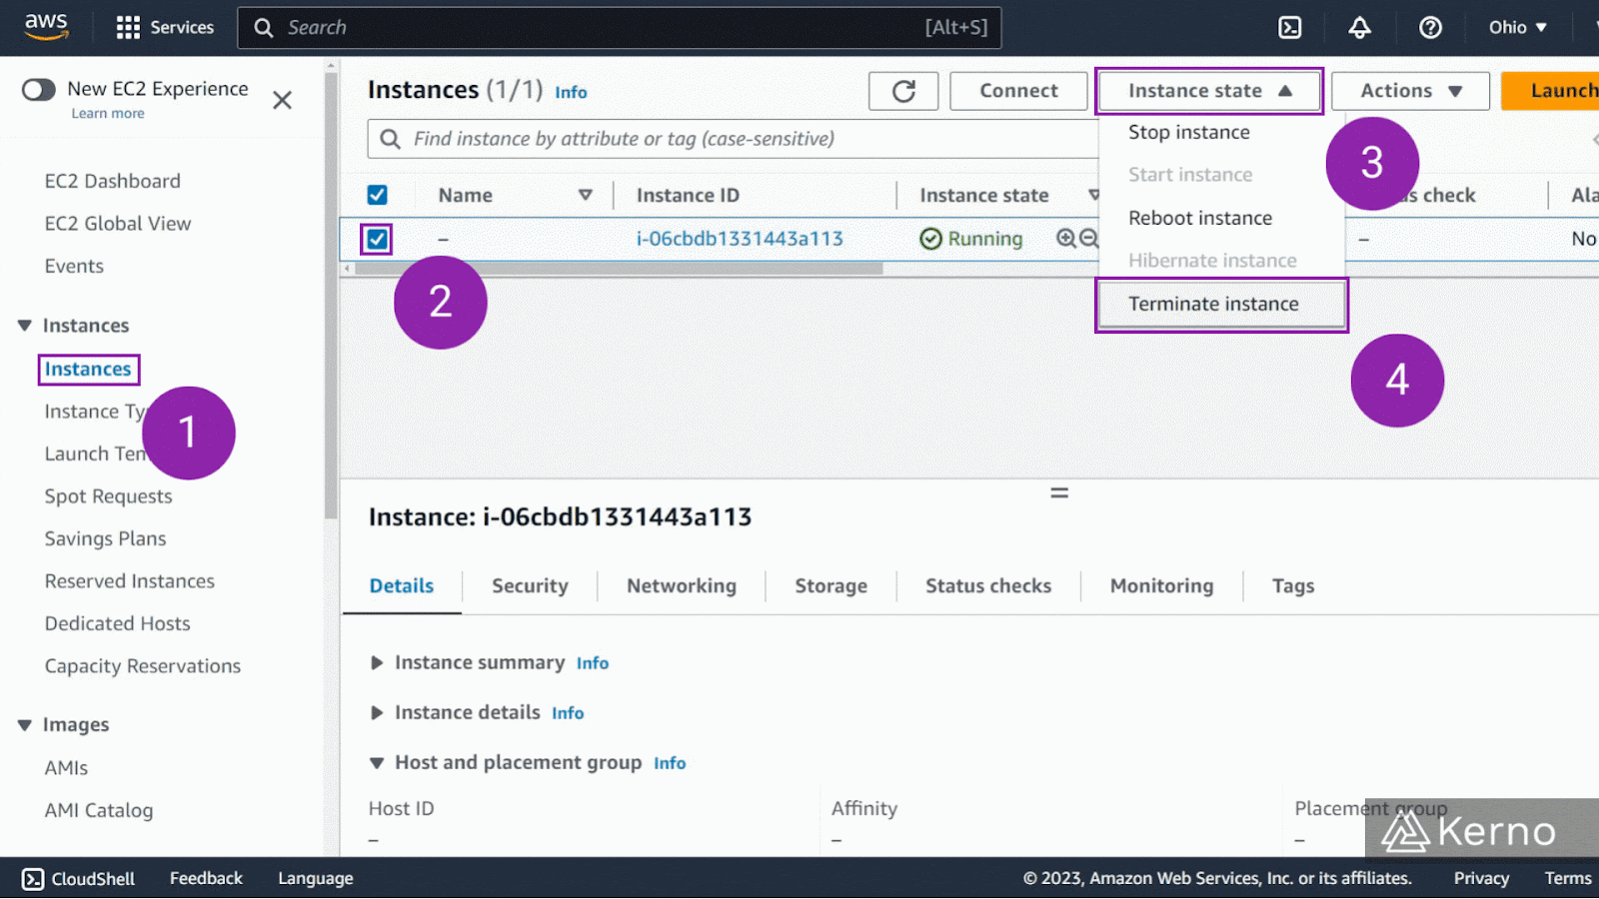The image size is (1599, 899).
Task: Open Privacy link in footer
Action: (x=1481, y=879)
